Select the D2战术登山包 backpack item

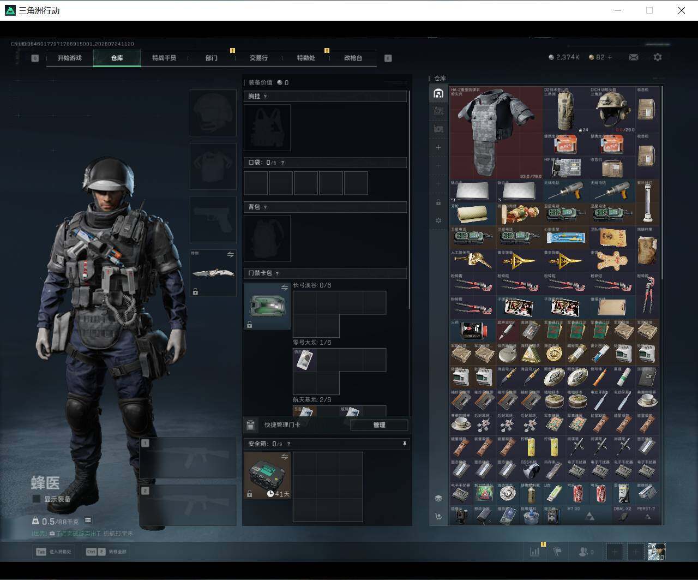coord(565,109)
